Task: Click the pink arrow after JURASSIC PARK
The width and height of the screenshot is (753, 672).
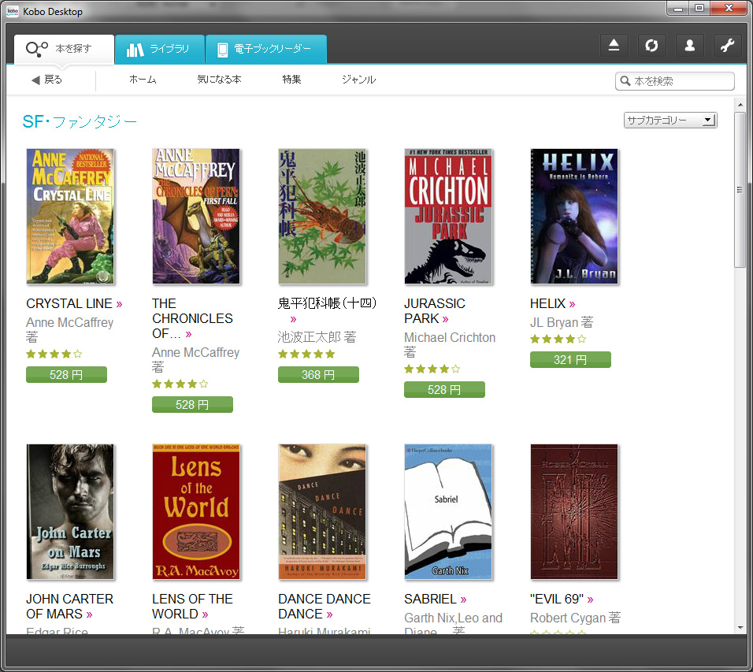Action: click(x=445, y=319)
